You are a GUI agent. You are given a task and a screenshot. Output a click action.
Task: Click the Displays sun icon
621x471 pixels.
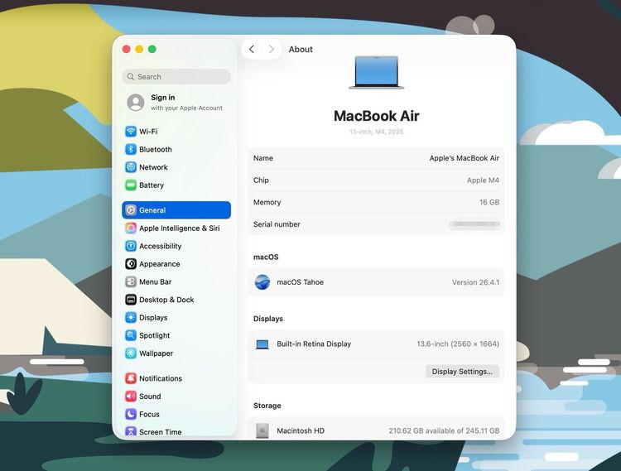pyautogui.click(x=131, y=317)
